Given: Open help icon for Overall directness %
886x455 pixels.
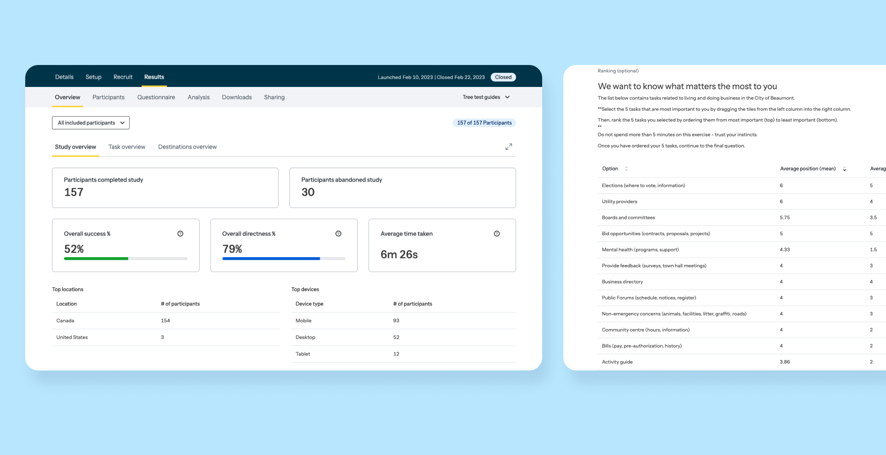Looking at the screenshot, I should (x=338, y=234).
